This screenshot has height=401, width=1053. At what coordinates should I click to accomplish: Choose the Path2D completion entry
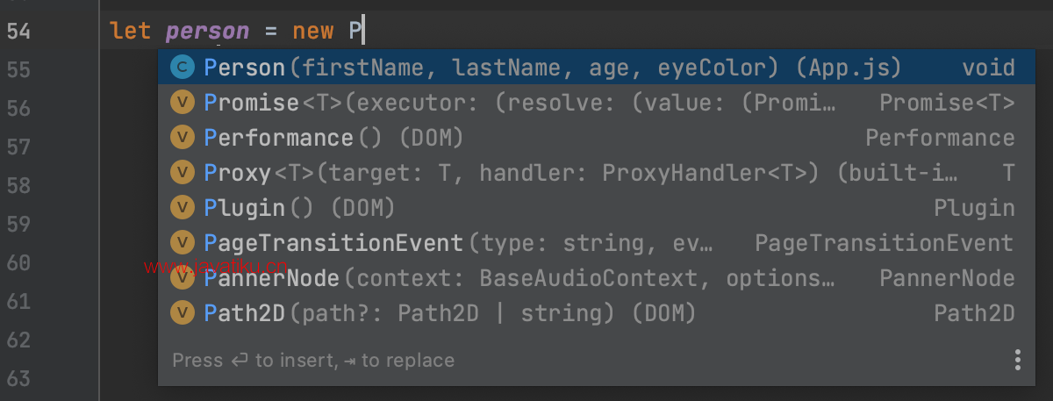click(592, 313)
